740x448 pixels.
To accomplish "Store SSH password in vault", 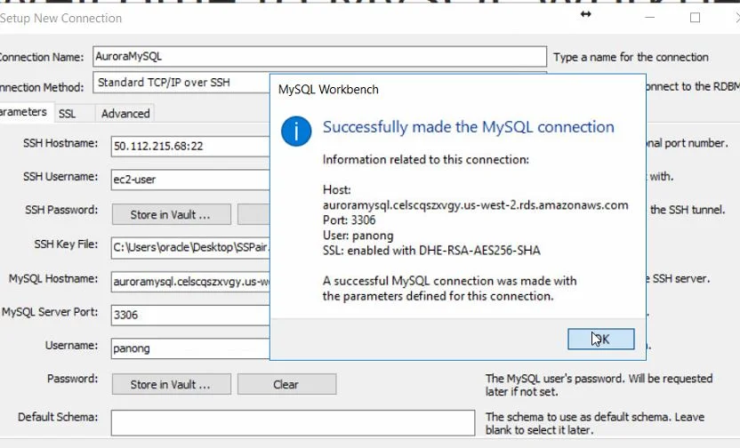I will click(x=172, y=214).
